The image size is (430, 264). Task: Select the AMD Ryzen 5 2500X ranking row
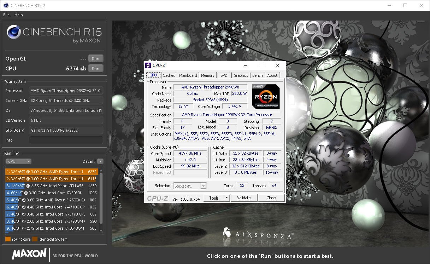point(51,200)
